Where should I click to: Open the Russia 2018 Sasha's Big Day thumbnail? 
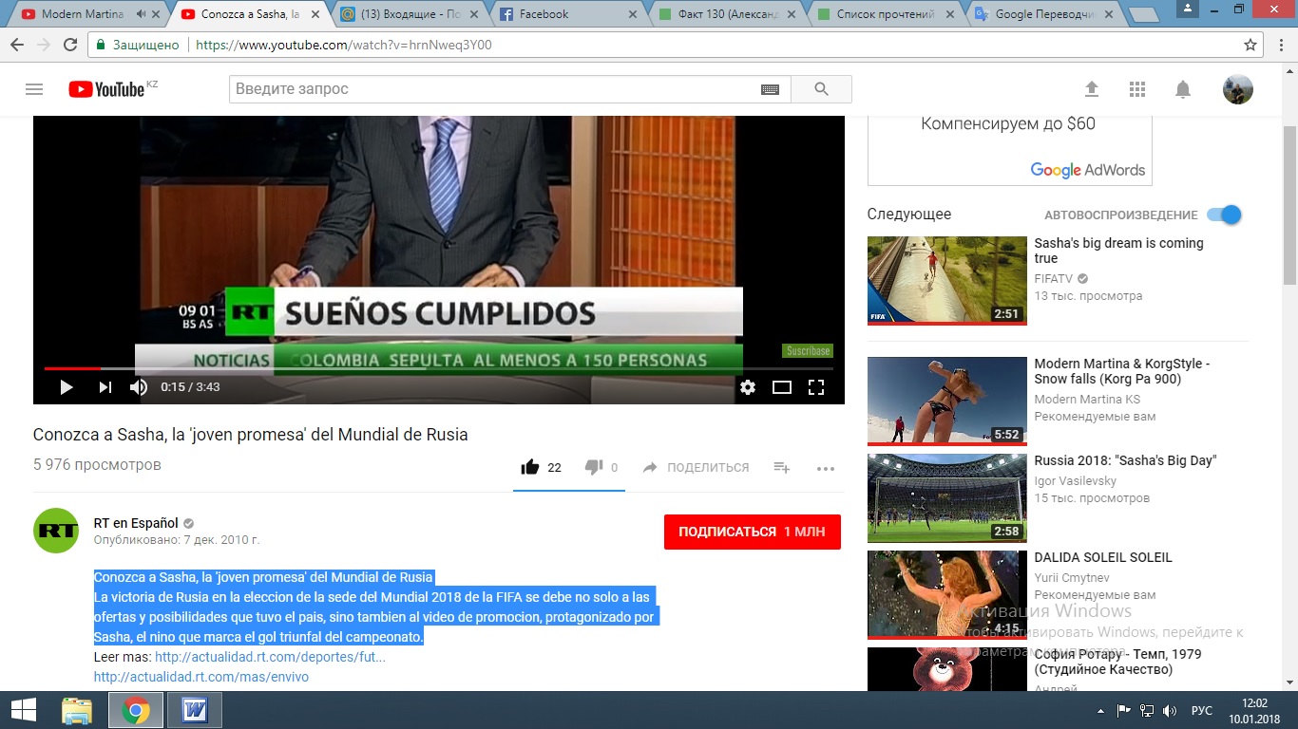pyautogui.click(x=947, y=498)
